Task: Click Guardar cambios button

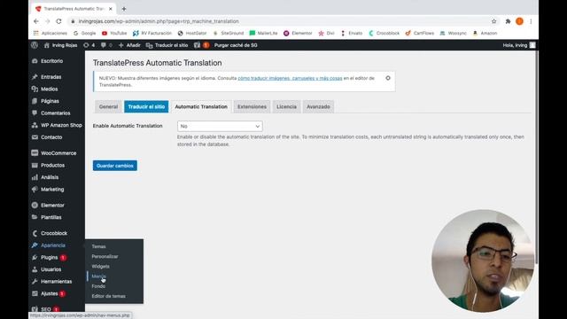Action: pos(114,166)
